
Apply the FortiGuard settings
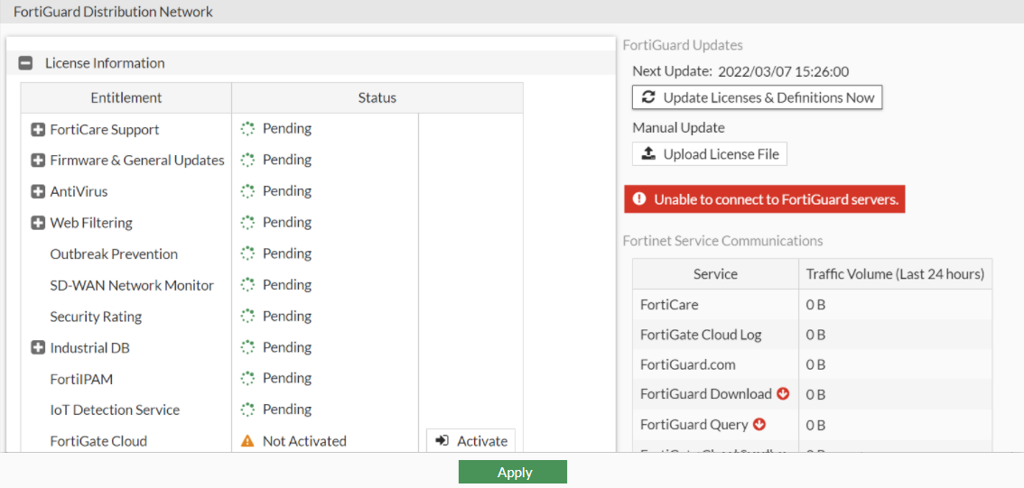coord(512,473)
